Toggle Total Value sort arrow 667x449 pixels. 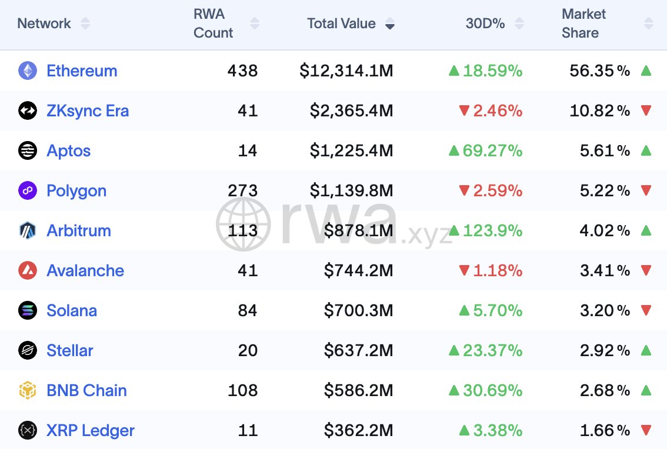[x=389, y=24]
